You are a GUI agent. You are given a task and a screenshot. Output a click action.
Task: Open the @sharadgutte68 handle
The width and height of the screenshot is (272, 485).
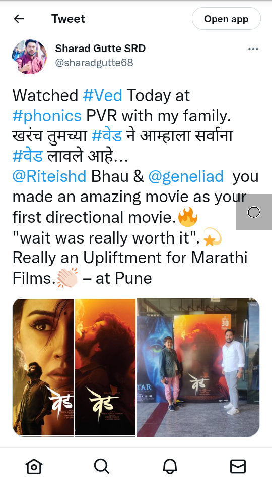click(x=94, y=63)
